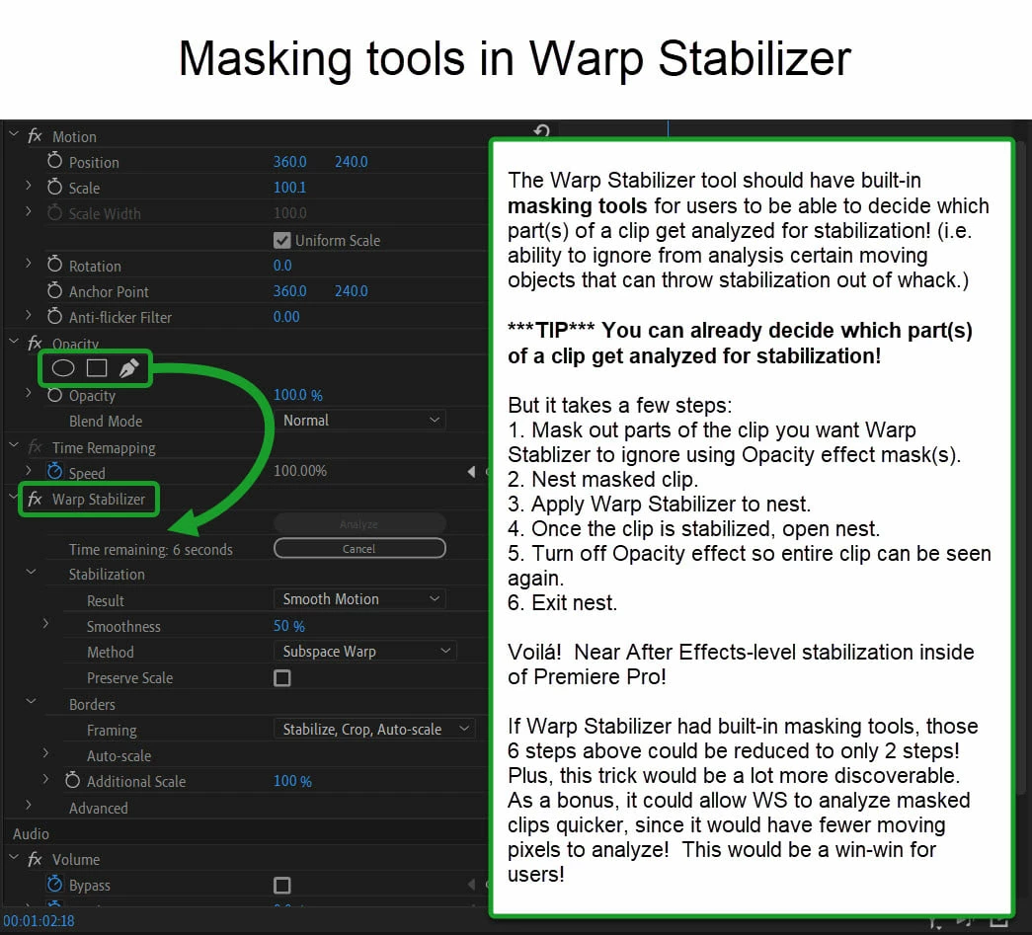The width and height of the screenshot is (1032, 935).
Task: Expand the Rotation property
Action: point(29,264)
